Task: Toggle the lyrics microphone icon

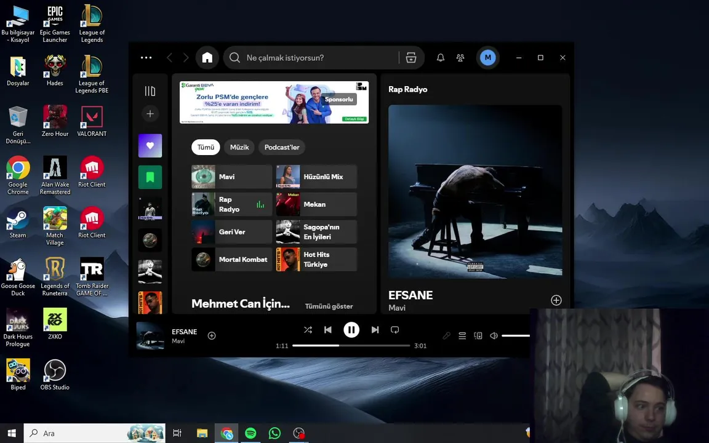Action: (x=446, y=335)
